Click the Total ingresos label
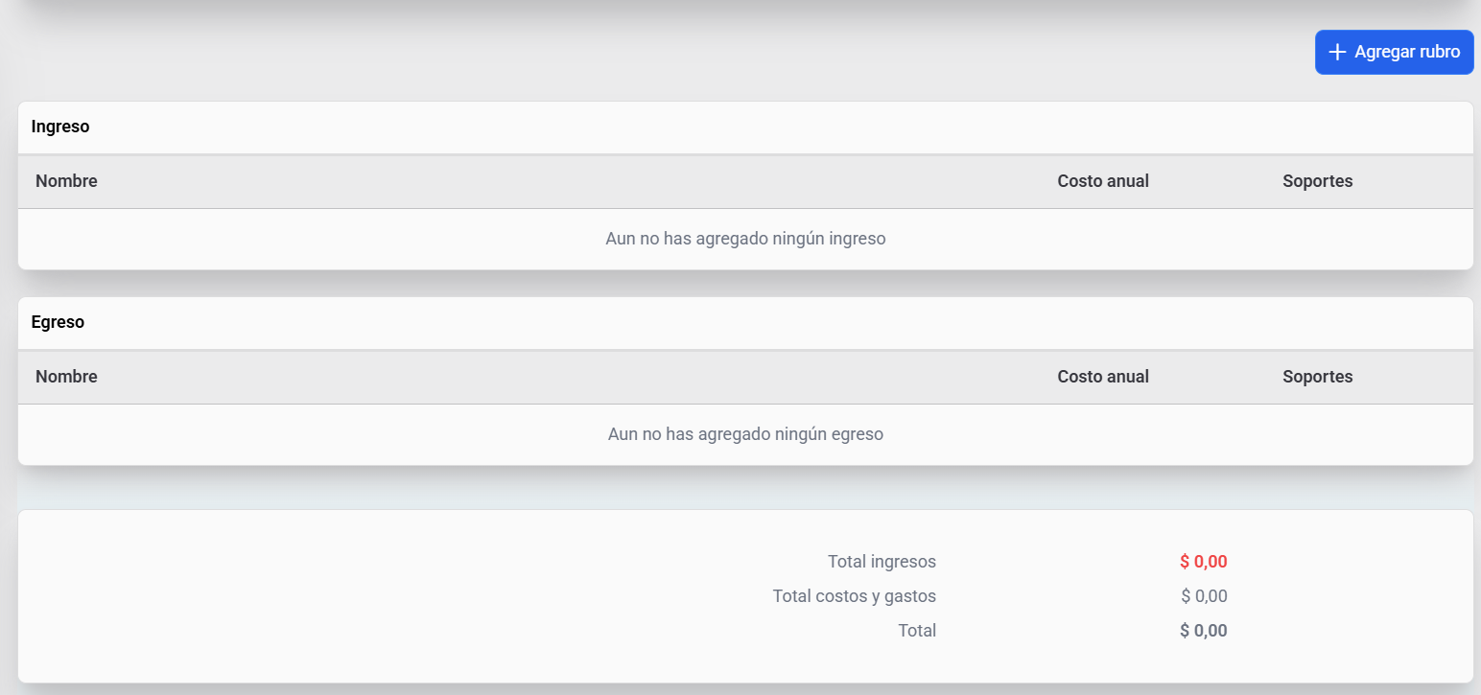Image resolution: width=1481 pixels, height=695 pixels. point(882,562)
